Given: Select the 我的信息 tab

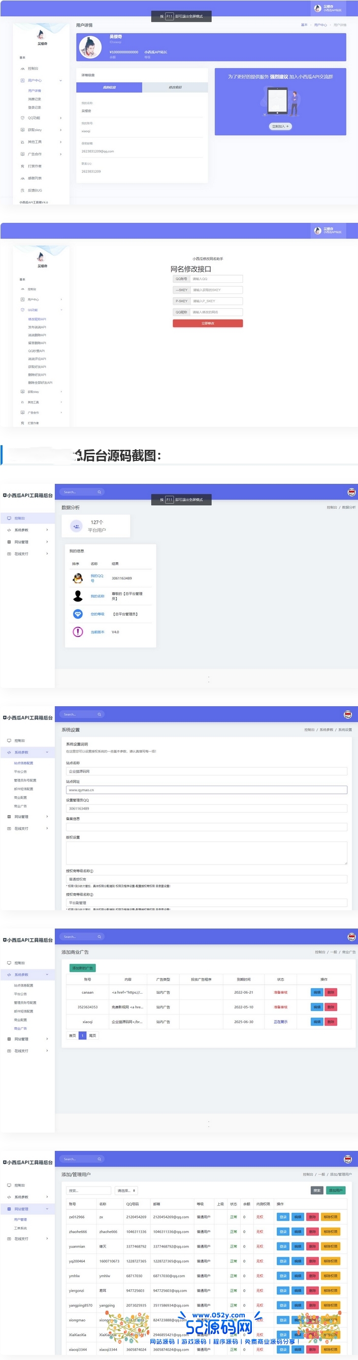Looking at the screenshot, I should (x=109, y=88).
